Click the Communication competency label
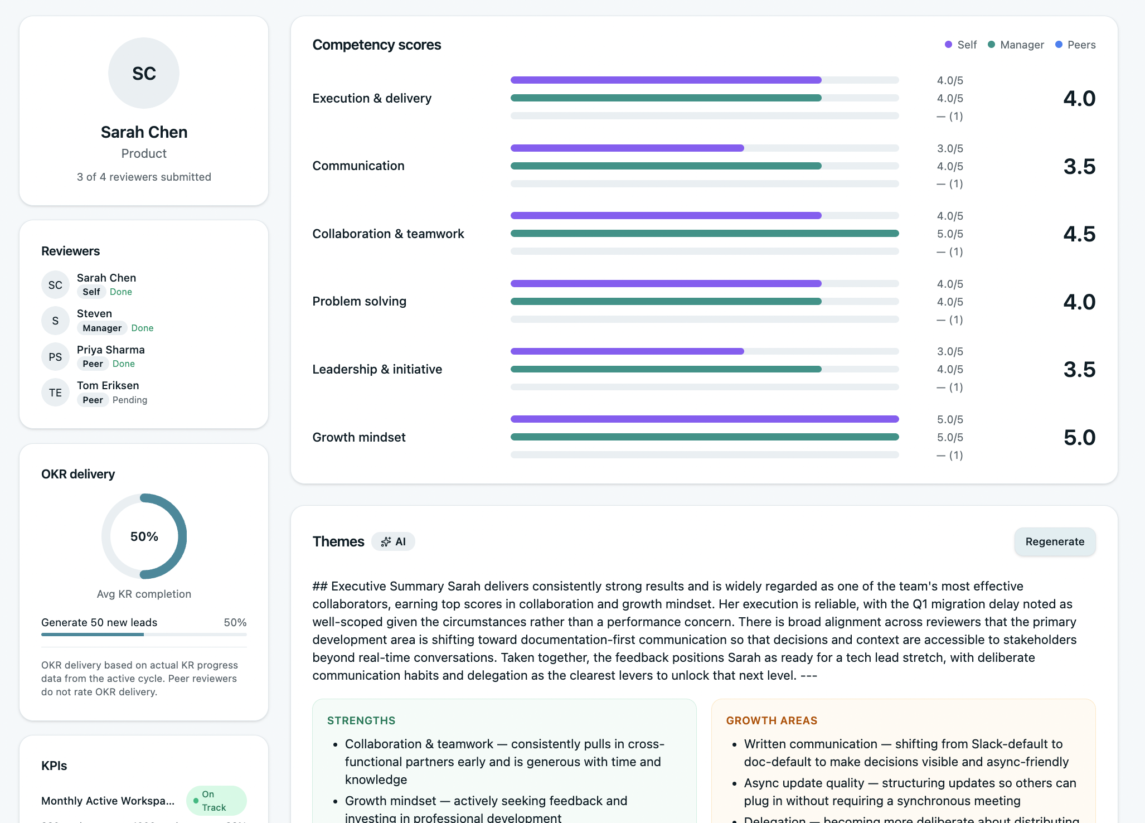1145x823 pixels. (x=358, y=166)
